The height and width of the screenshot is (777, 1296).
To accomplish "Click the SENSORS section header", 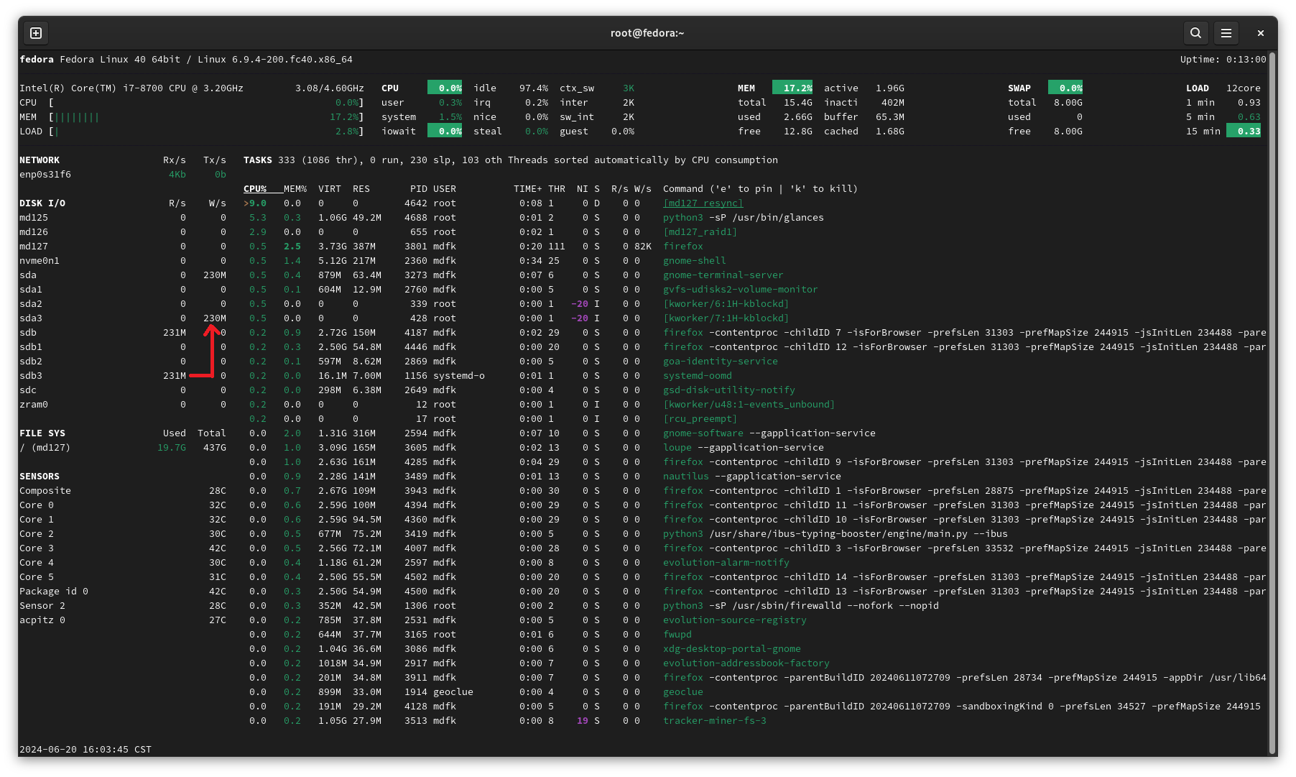I will [x=40, y=477].
